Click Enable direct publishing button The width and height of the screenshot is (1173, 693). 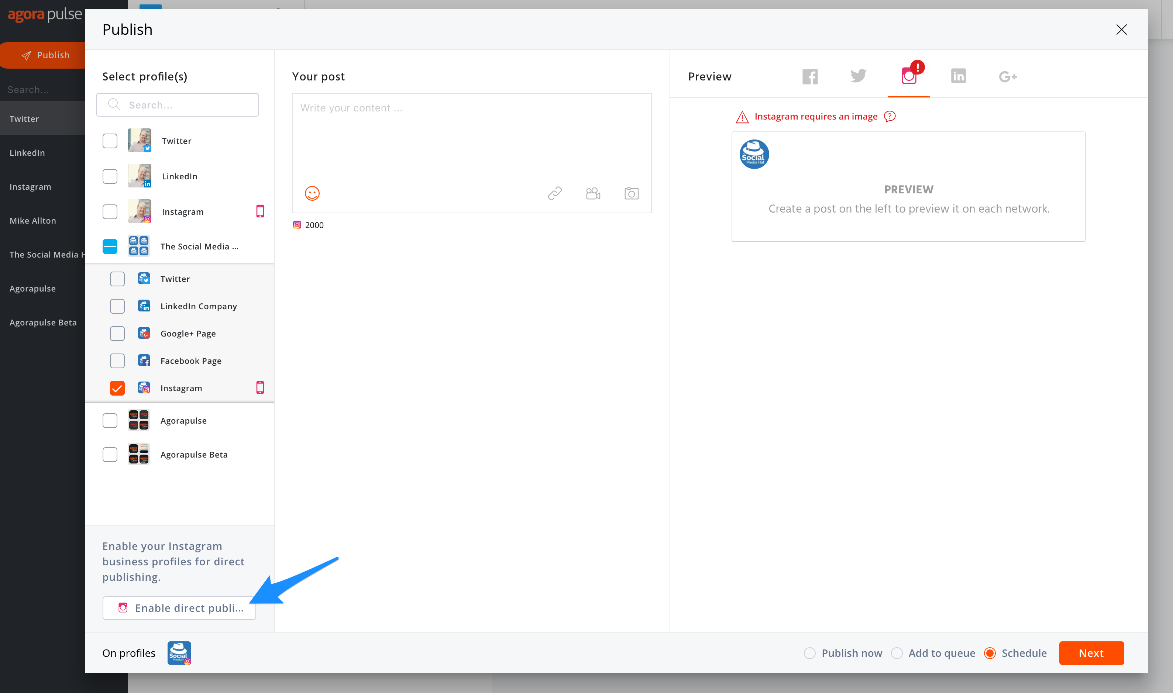point(179,607)
